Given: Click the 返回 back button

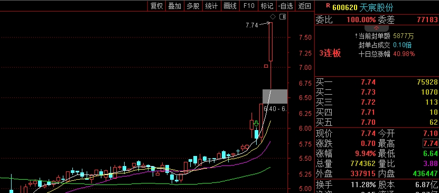Looking at the screenshot, I should click(304, 6).
